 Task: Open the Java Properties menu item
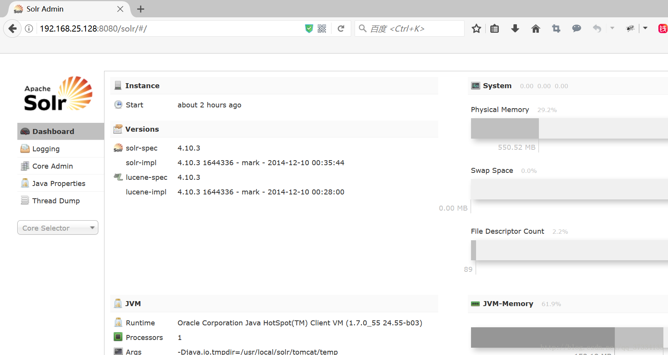coord(61,183)
